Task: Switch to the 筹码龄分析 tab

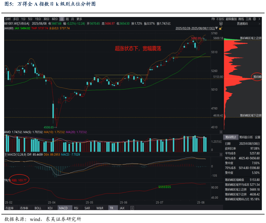Action: (246, 137)
